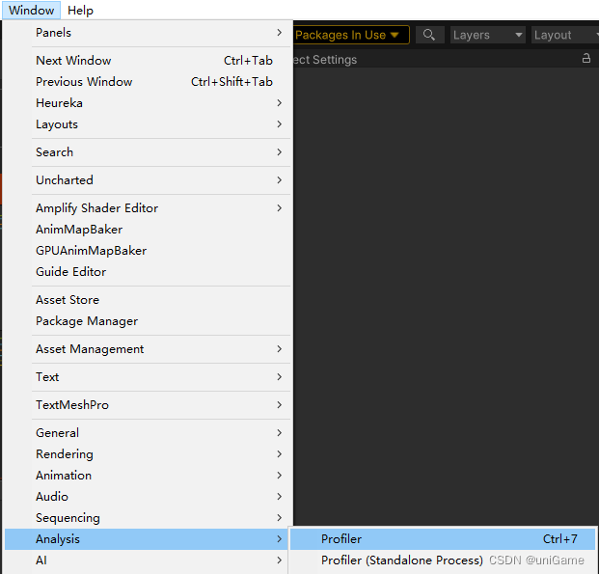Launch AnimMapBaker window
599x574 pixels.
point(147,230)
